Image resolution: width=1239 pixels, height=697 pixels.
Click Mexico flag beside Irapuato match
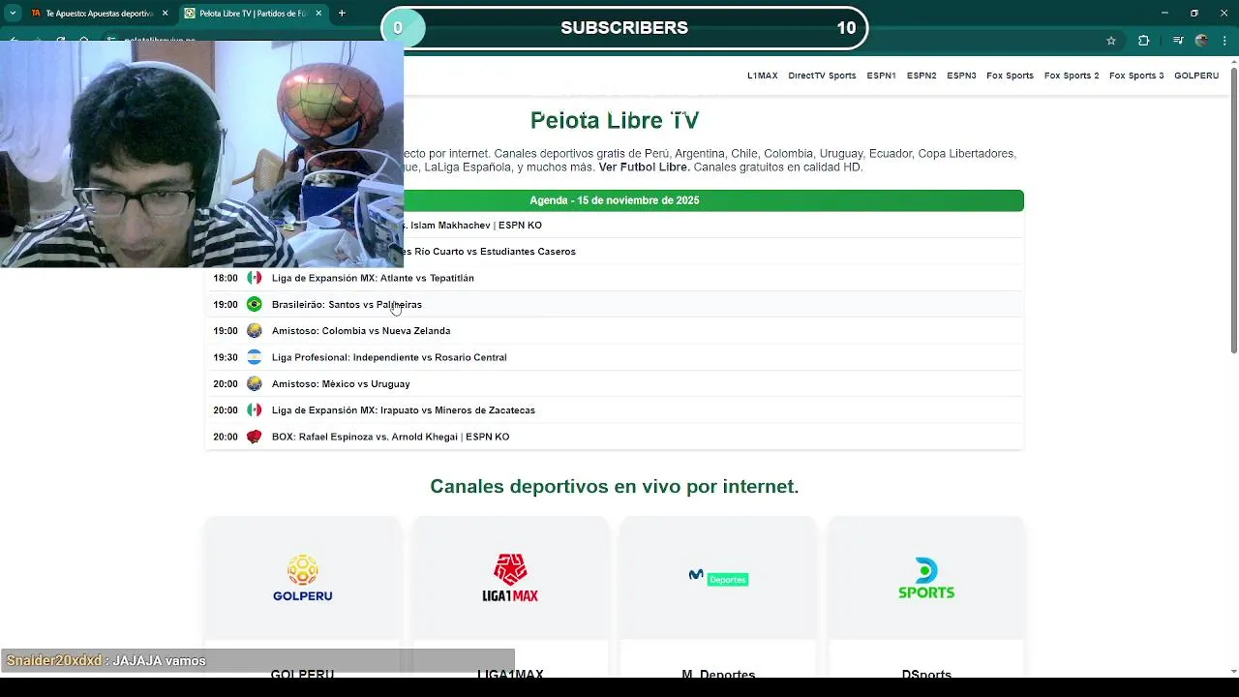(x=255, y=410)
